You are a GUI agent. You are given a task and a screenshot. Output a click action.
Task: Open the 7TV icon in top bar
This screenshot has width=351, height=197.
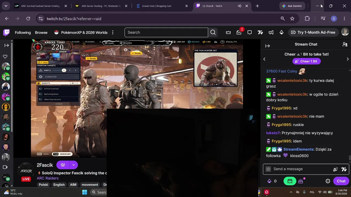click(x=260, y=33)
